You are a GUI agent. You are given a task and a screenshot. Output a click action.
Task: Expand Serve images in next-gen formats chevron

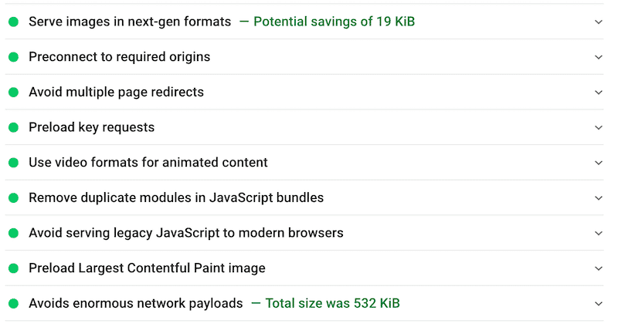[599, 22]
